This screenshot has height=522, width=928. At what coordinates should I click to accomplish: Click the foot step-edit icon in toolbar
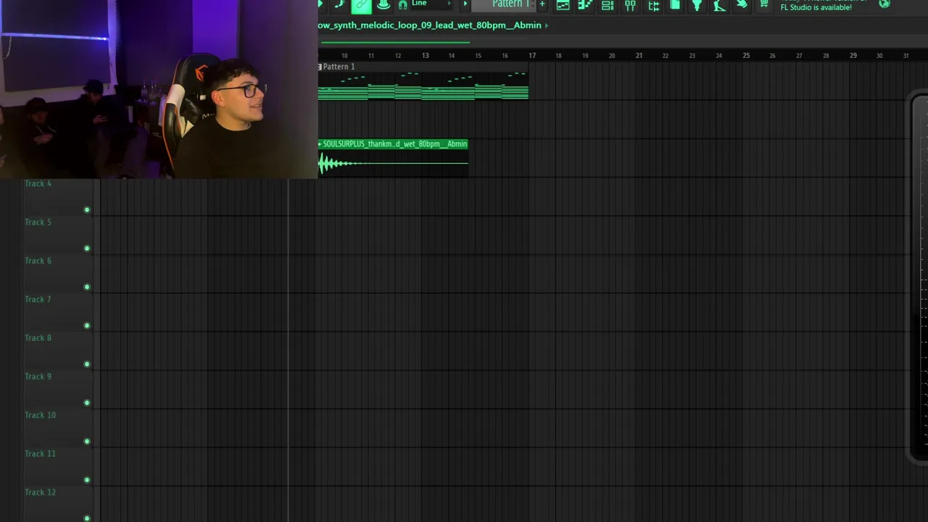tap(339, 5)
